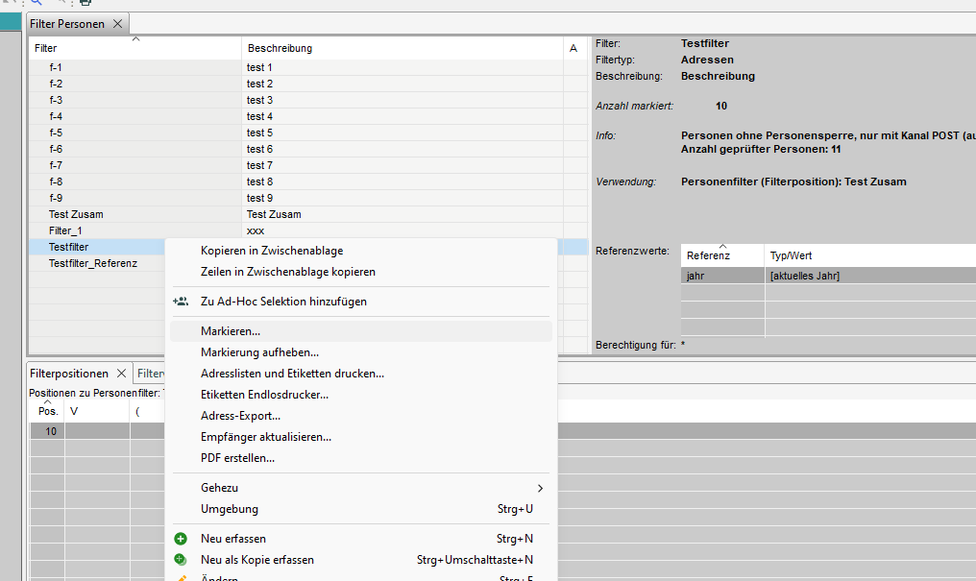Close the Filterpositionen tab

(121, 374)
